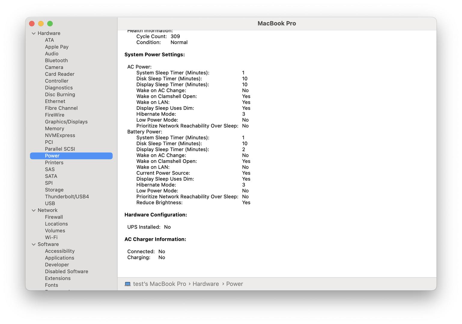Select NVMExpress in the sidebar
Viewport: 462px width, 324px height.
[60, 135]
